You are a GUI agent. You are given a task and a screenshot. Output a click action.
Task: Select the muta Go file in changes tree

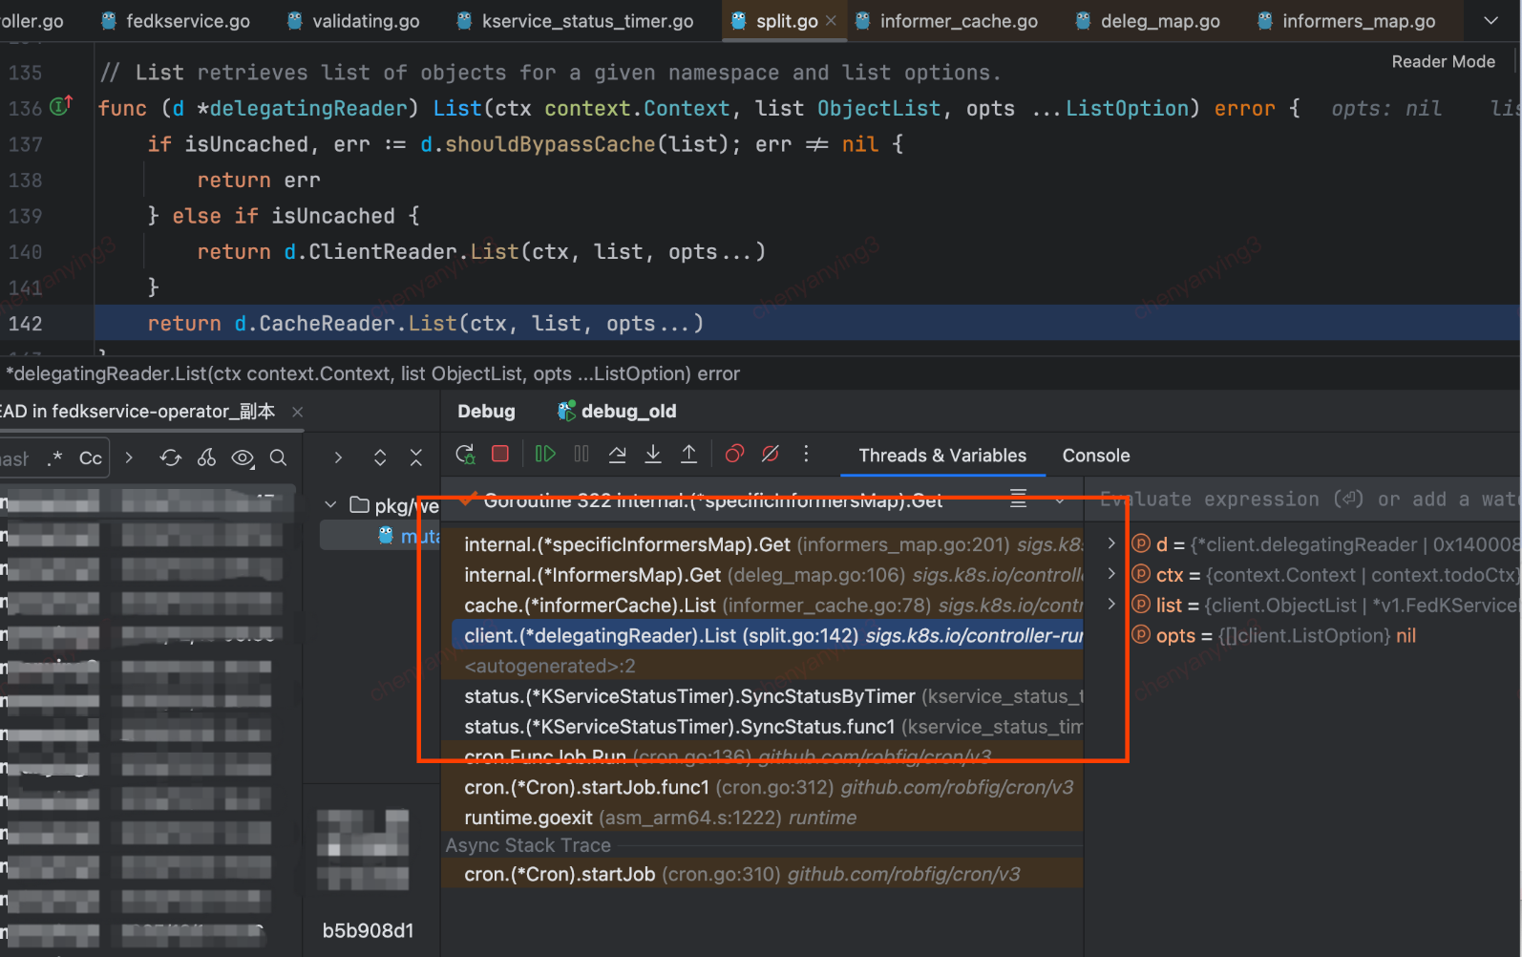[409, 536]
